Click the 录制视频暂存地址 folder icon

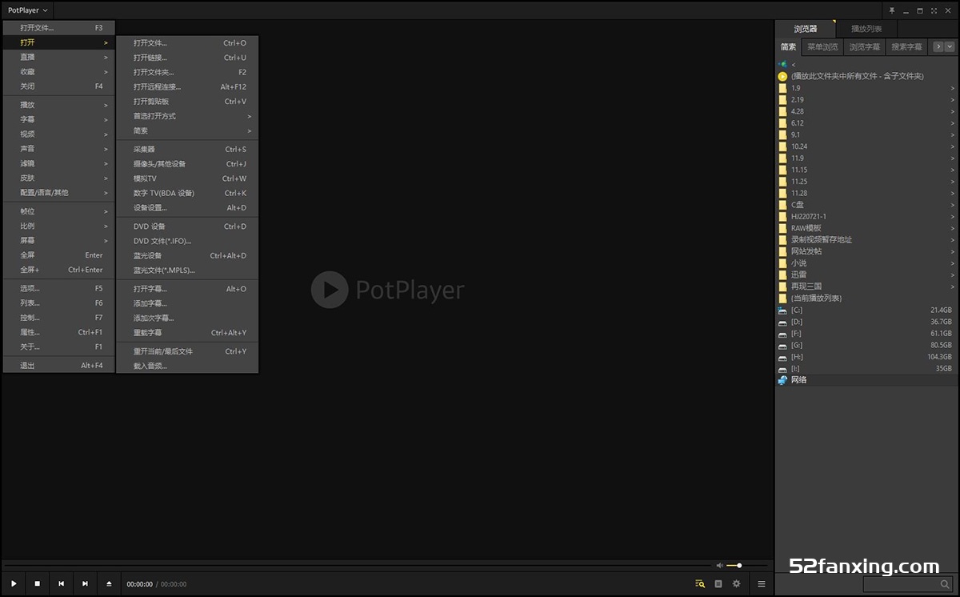click(783, 239)
